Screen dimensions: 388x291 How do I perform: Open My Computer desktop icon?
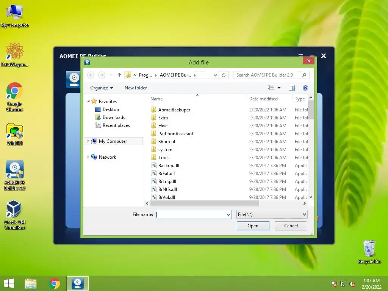(x=15, y=16)
